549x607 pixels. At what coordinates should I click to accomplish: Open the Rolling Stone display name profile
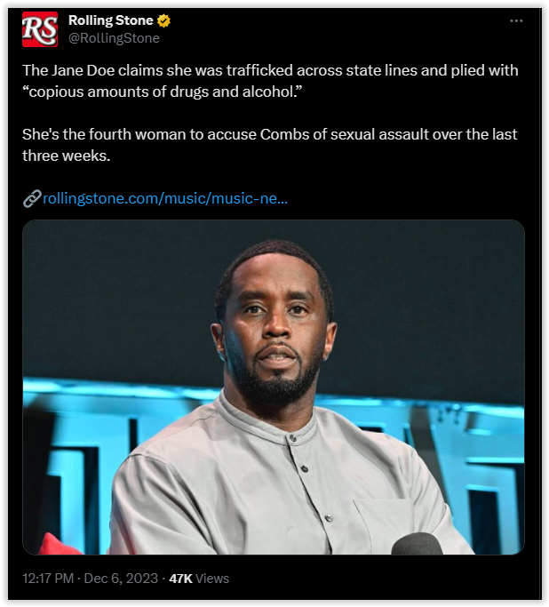pyautogui.click(x=111, y=20)
